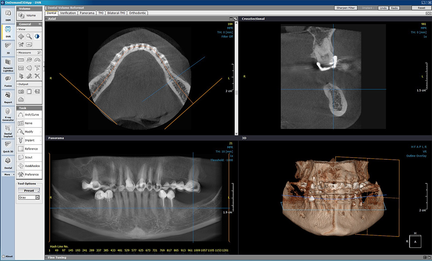Select the profile graph measure tool
The image size is (432, 261).
click(21, 68)
